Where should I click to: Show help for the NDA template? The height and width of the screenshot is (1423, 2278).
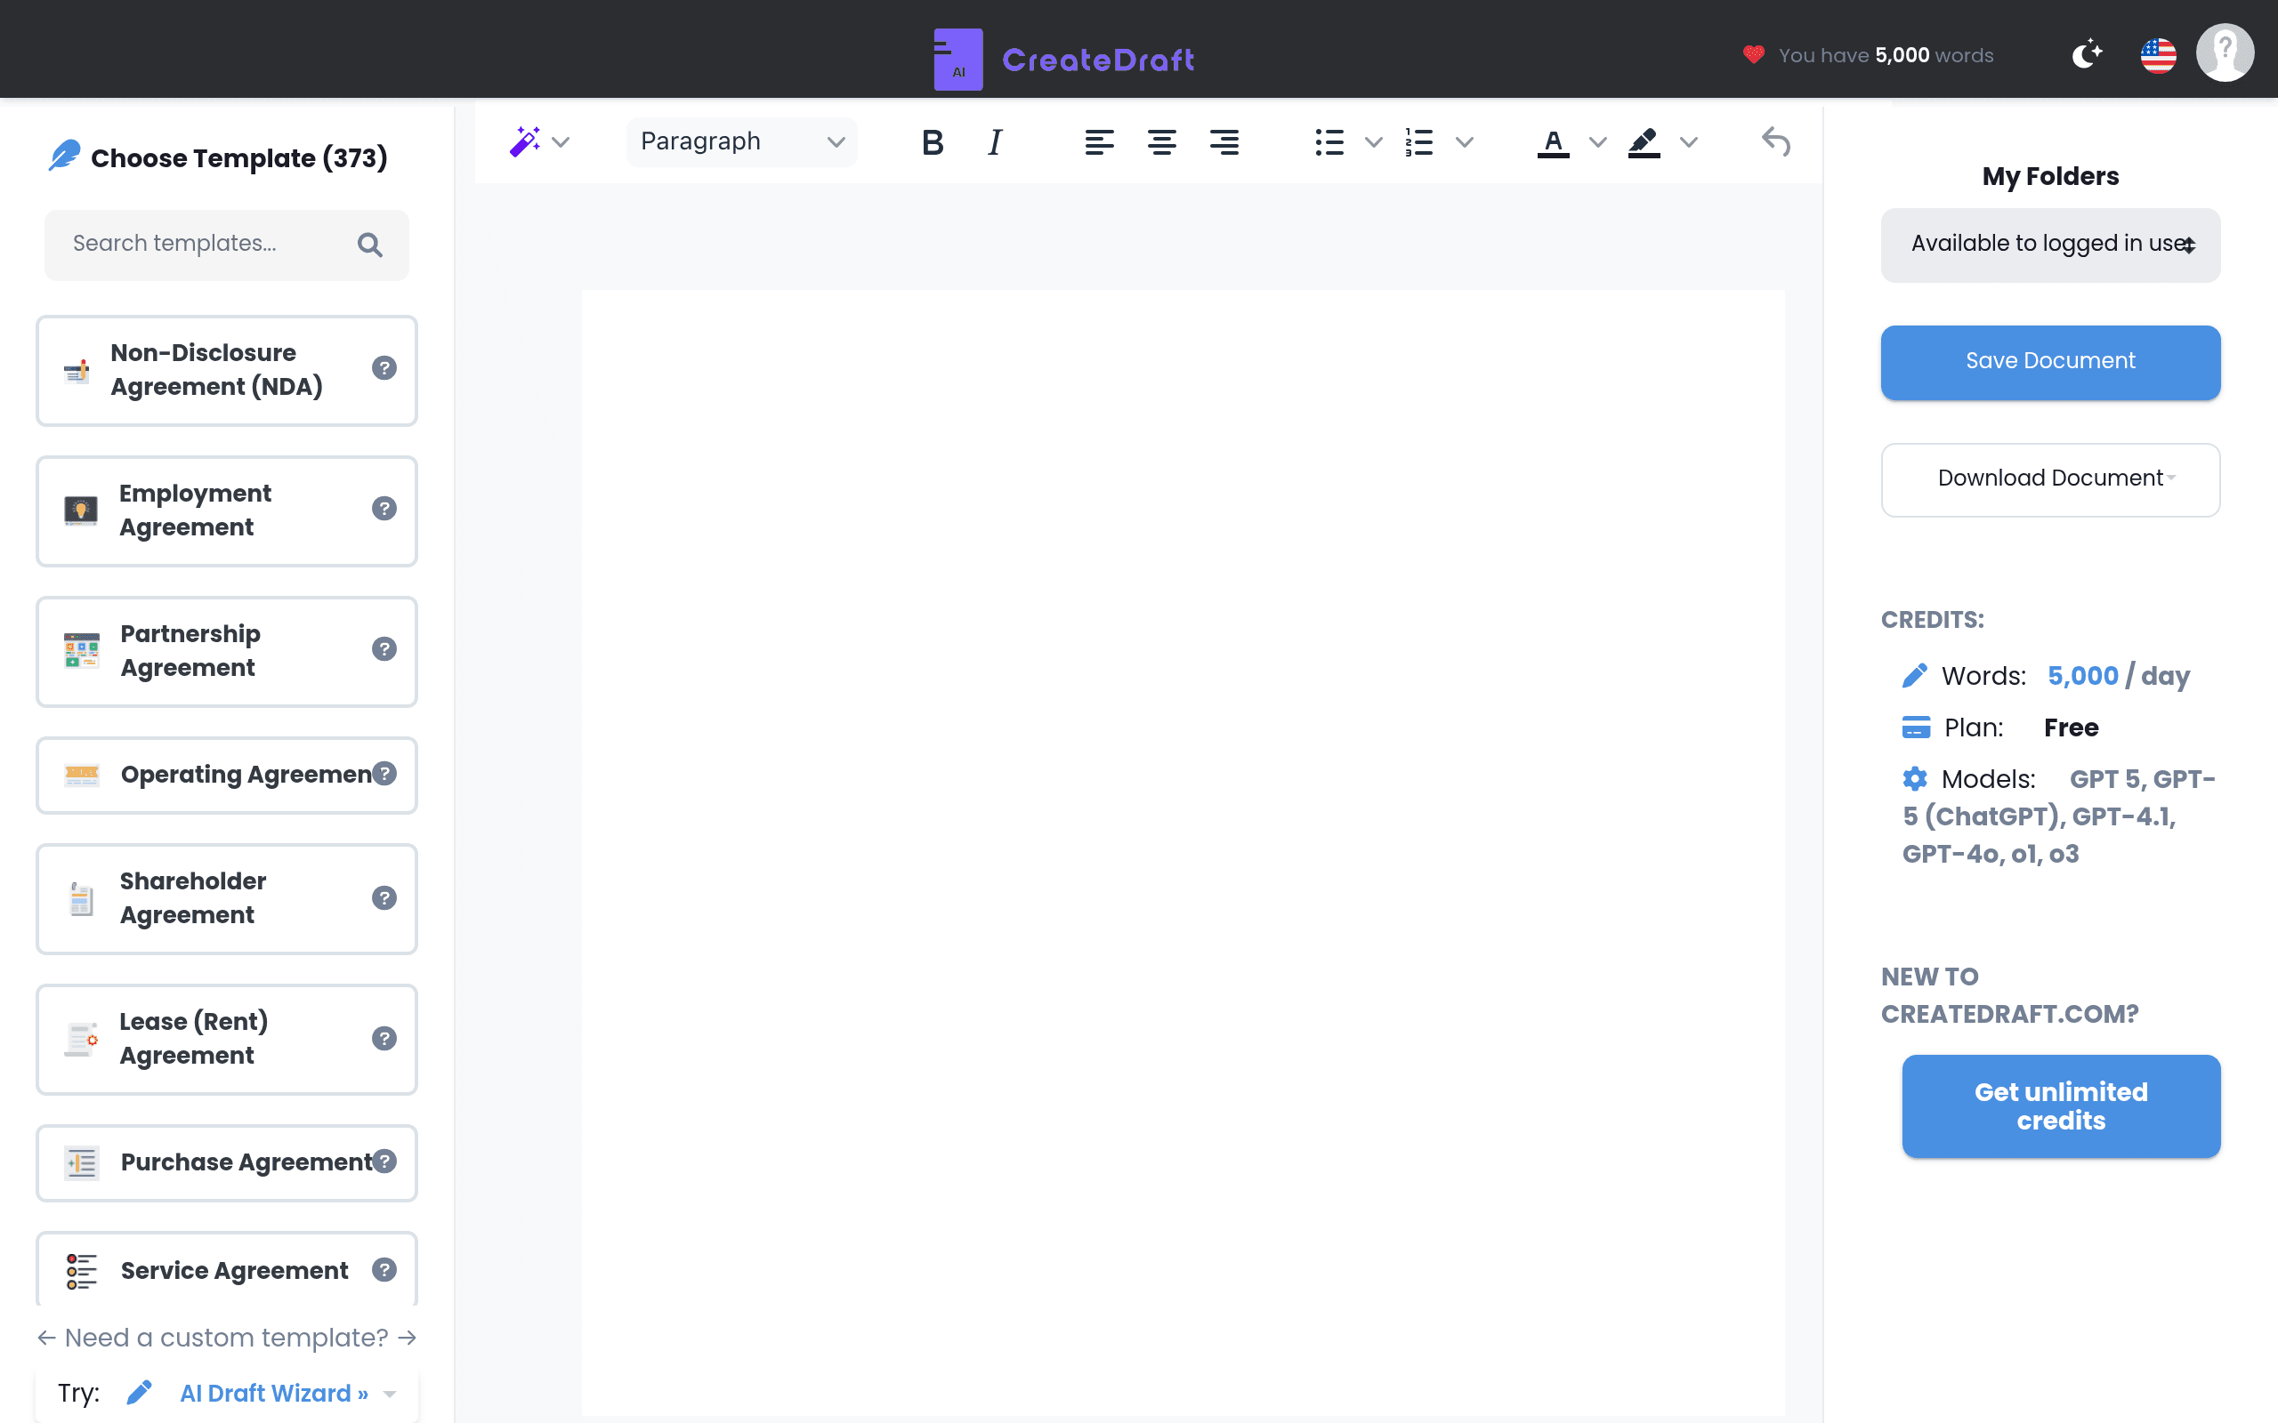click(384, 368)
